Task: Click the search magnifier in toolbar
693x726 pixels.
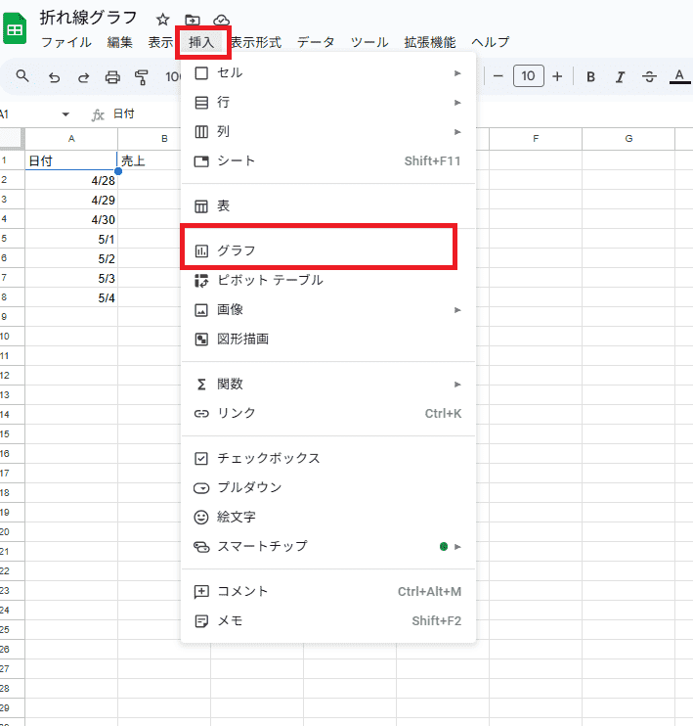Action: tap(22, 76)
